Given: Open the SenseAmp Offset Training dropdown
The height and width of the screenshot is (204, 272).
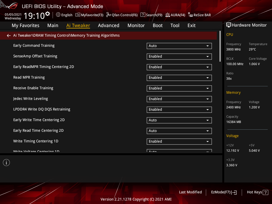Looking at the screenshot, I should tap(179, 57).
